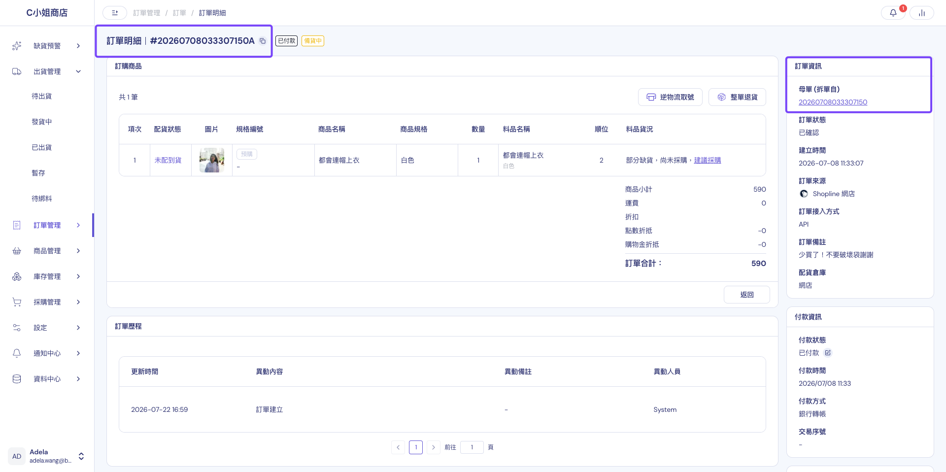Go to the previous history page arrow
Viewport: 946px width, 472px height.
pos(398,447)
